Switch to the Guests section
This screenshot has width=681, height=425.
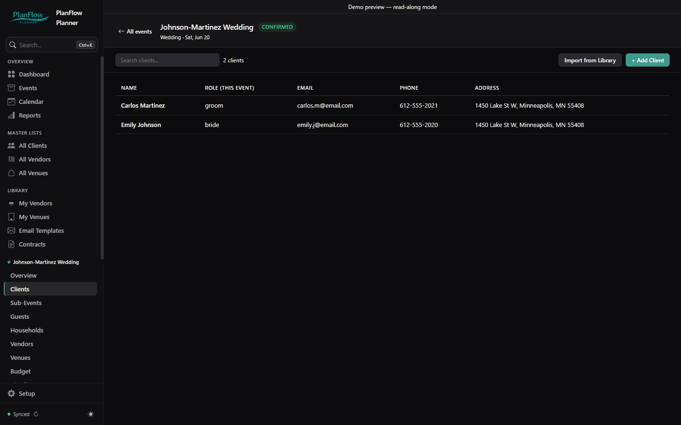coord(50,316)
